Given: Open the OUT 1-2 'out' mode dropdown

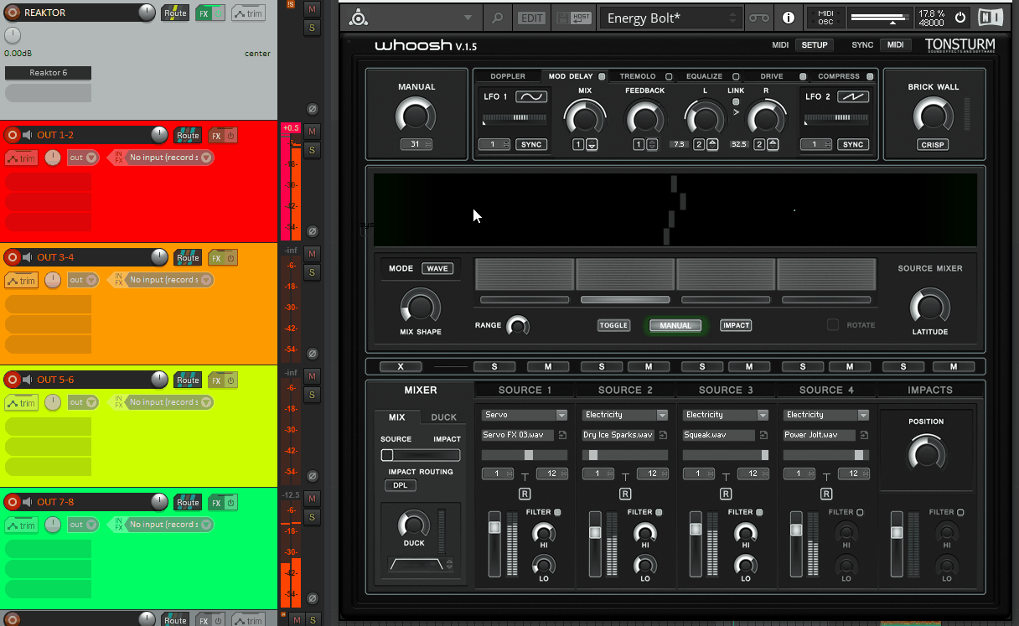Looking at the screenshot, I should click(x=83, y=158).
